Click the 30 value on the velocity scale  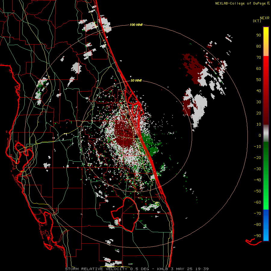(x=259, y=102)
